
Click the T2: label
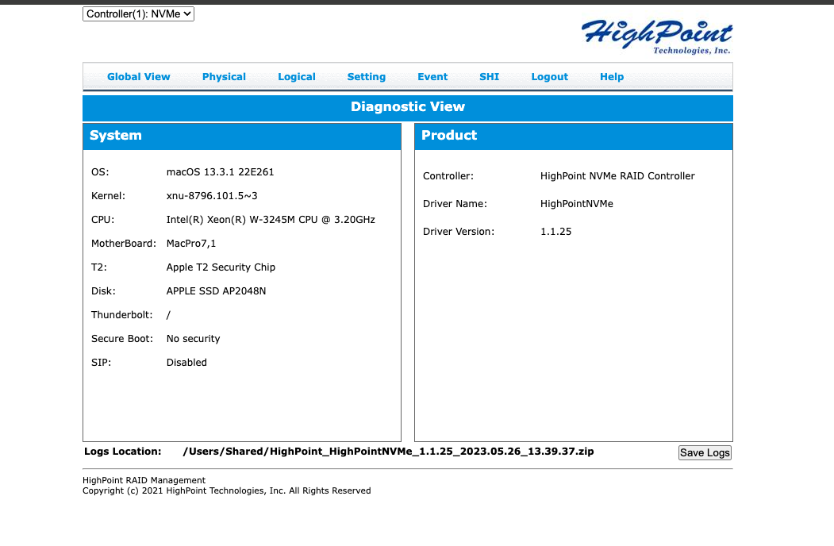(99, 267)
